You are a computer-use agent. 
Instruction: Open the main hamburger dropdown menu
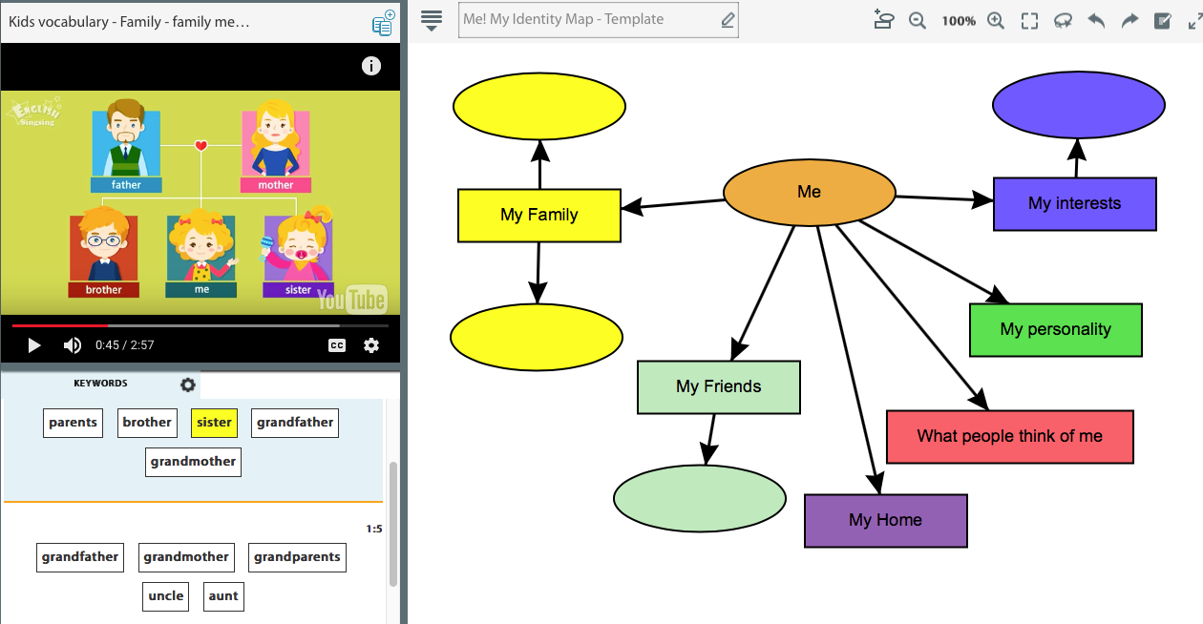pos(432,20)
